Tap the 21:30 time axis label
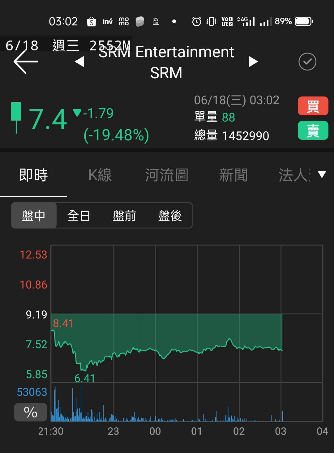The image size is (334, 453). (x=51, y=431)
